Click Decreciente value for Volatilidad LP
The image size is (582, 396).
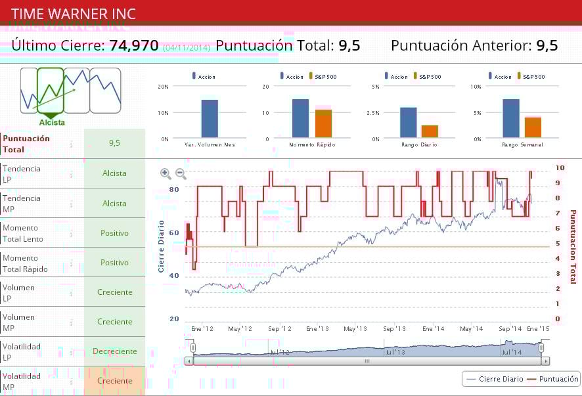[115, 351]
